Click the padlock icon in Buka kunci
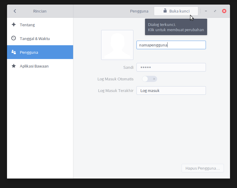 point(165,11)
